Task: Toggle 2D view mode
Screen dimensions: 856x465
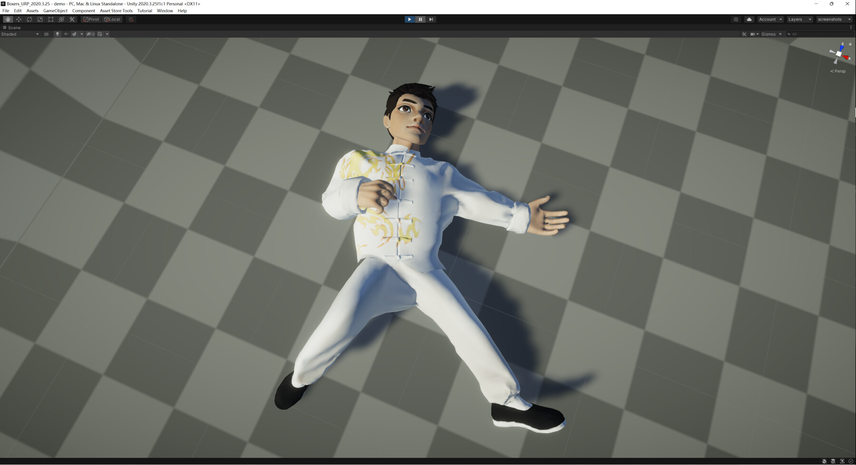Action: [x=46, y=34]
